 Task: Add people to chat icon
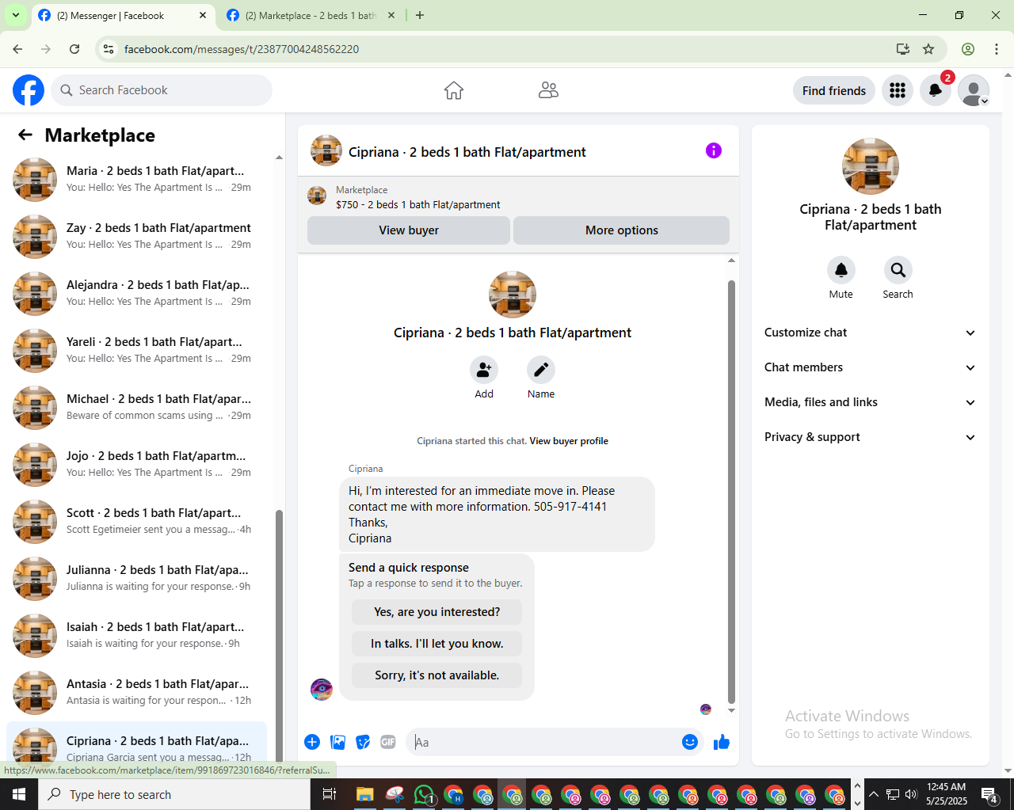tap(484, 370)
